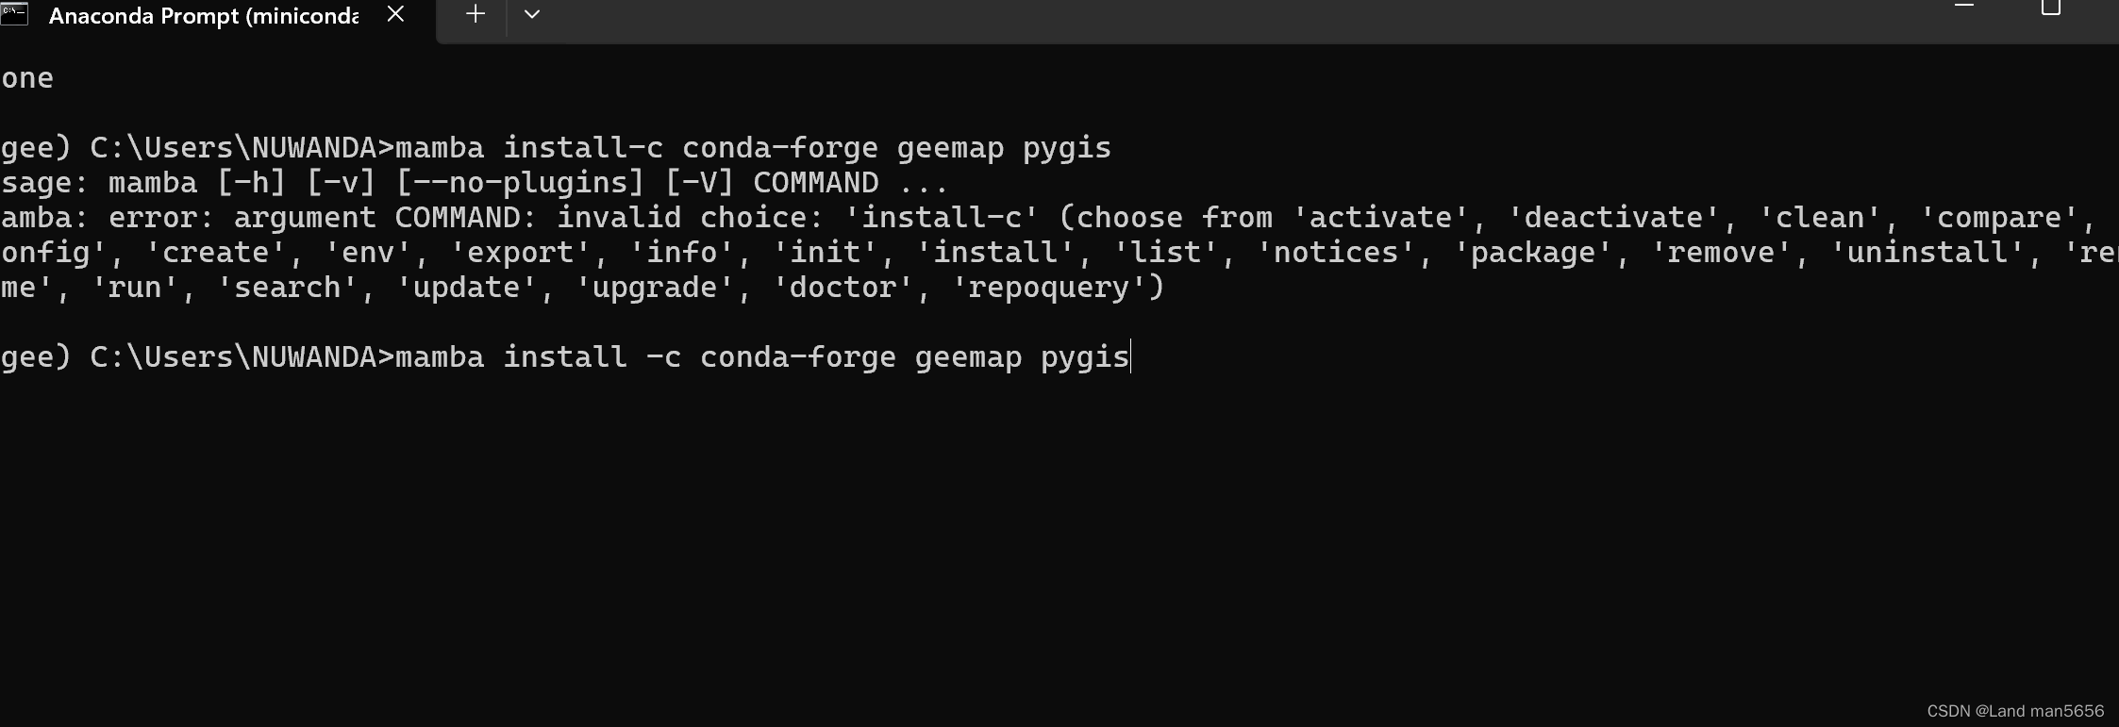The width and height of the screenshot is (2119, 727).
Task: Click the 'repoquery' text in the command list
Action: [1047, 286]
